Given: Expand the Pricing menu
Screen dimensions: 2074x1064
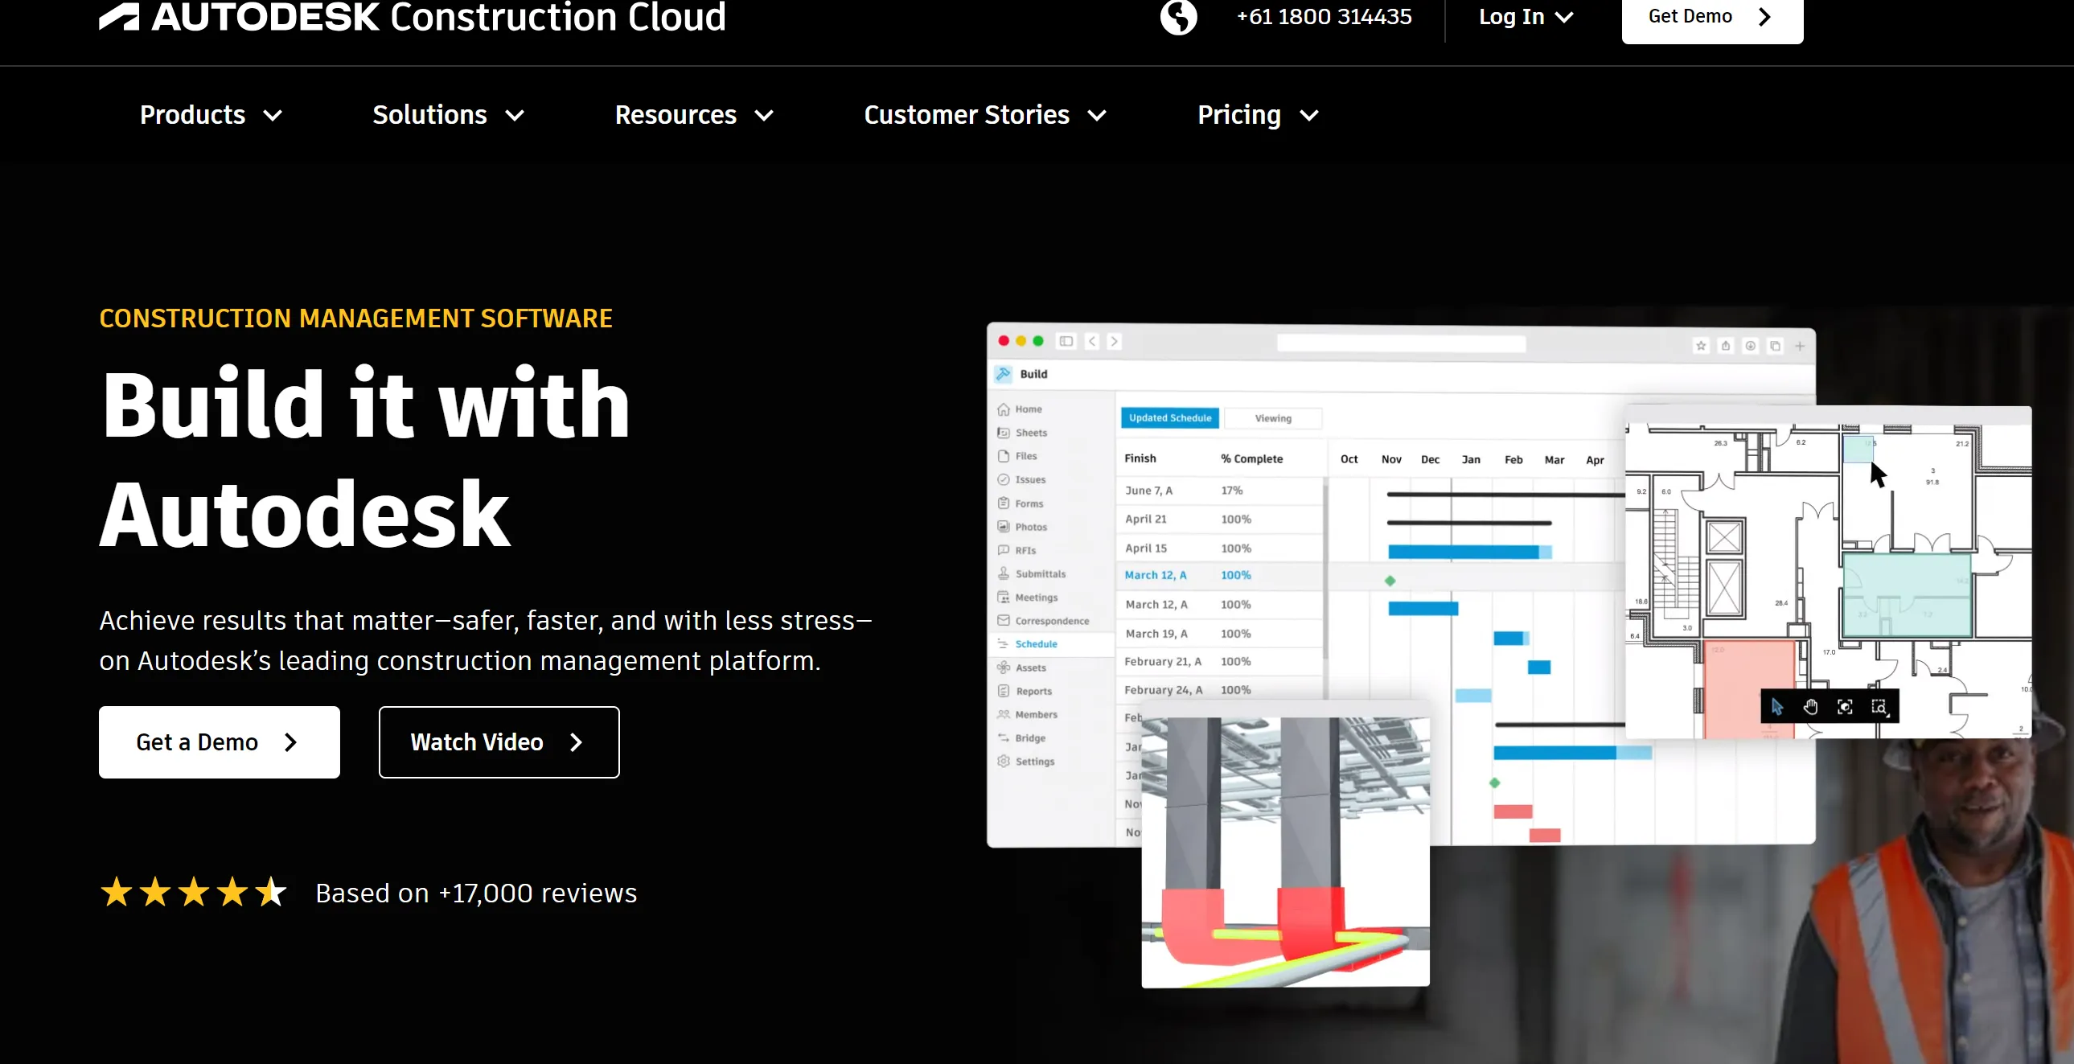Looking at the screenshot, I should (x=1258, y=115).
